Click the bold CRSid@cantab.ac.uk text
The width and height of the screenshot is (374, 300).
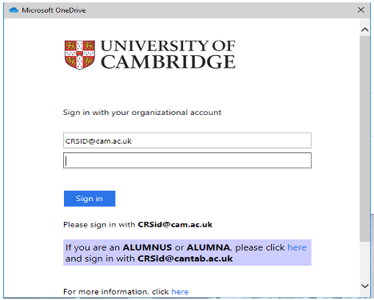coord(185,259)
